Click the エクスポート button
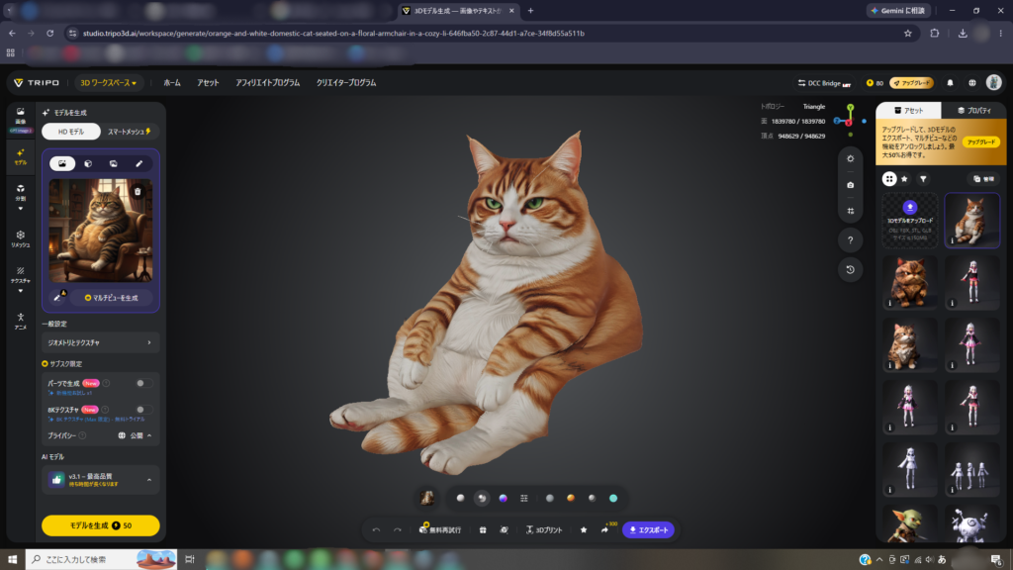This screenshot has height=570, width=1013. pyautogui.click(x=649, y=530)
